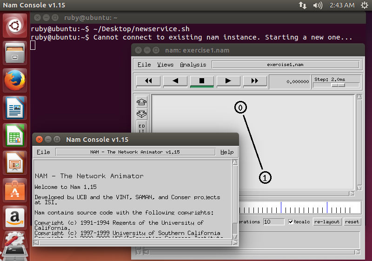Click the iterations input field
This screenshot has width=372, height=261.
273,222
